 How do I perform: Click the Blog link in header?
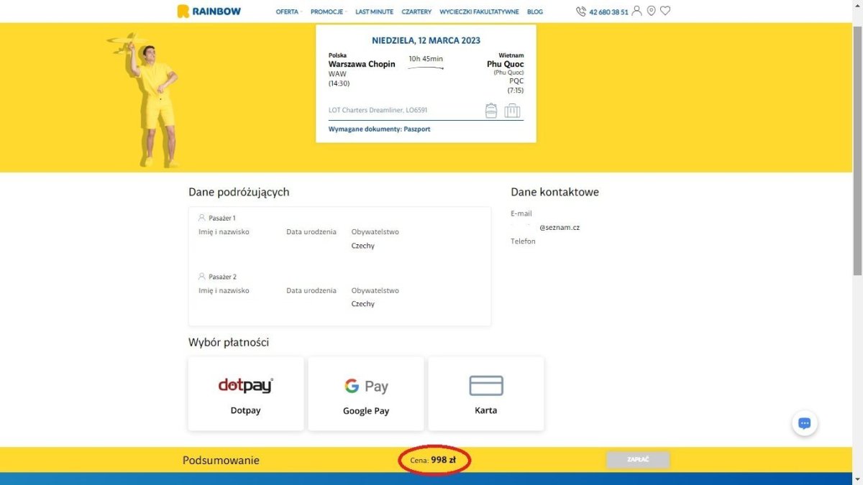pyautogui.click(x=535, y=12)
